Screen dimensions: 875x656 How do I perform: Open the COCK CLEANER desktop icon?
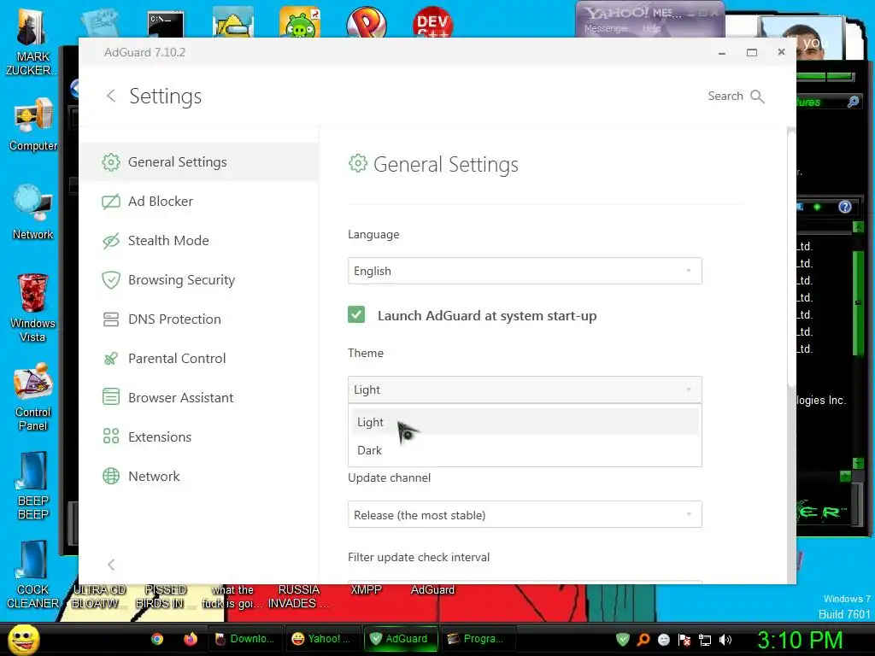pos(33,575)
